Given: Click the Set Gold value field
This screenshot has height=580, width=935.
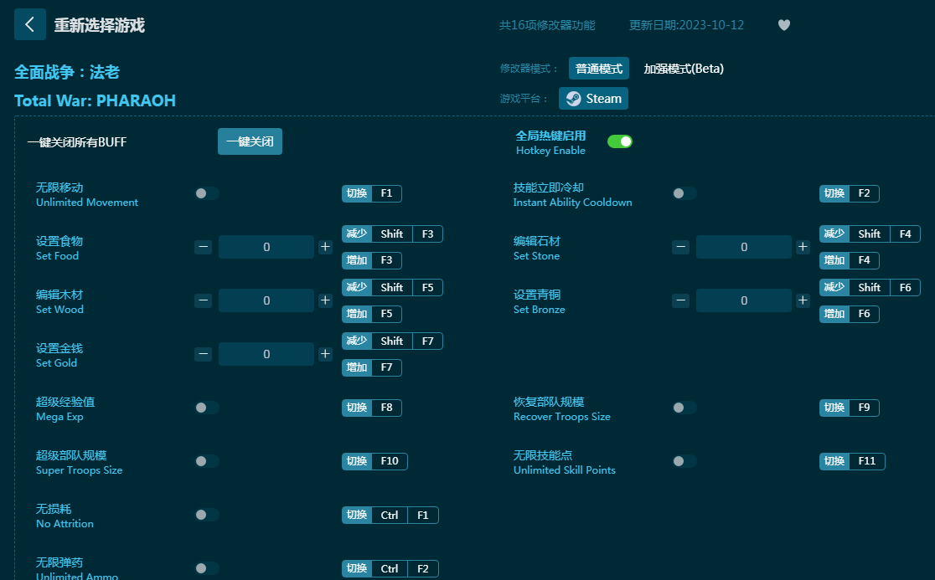Looking at the screenshot, I should tap(266, 354).
